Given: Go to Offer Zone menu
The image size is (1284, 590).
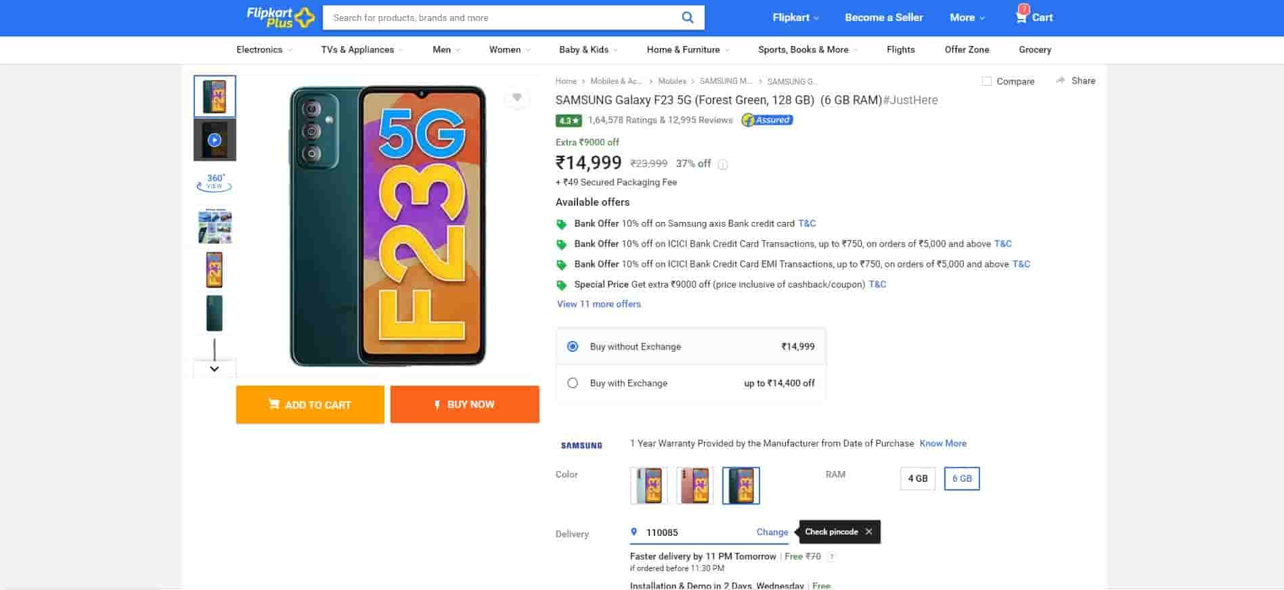Looking at the screenshot, I should (x=967, y=49).
